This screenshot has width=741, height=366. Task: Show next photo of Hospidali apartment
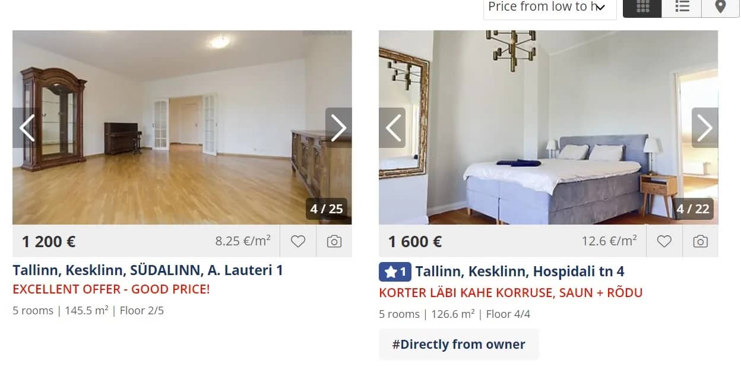705,128
